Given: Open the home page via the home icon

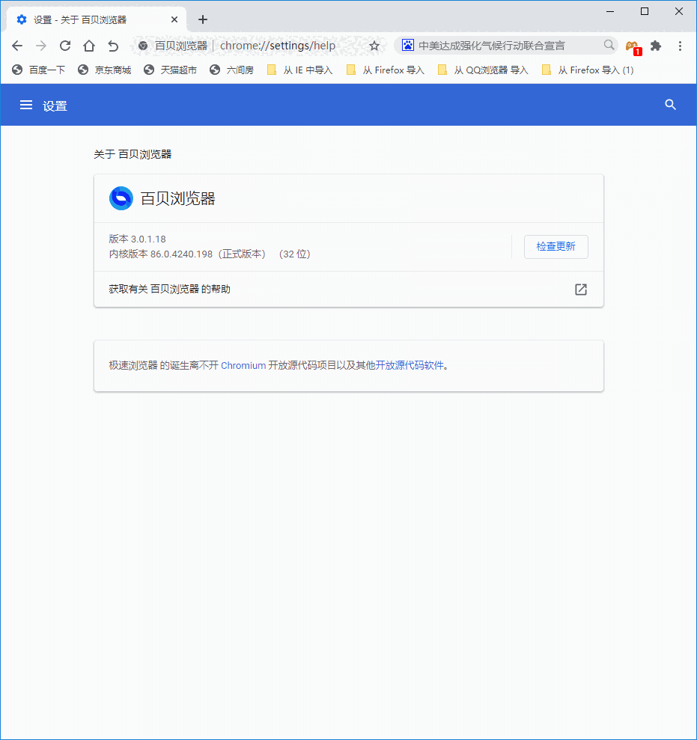Looking at the screenshot, I should 89,46.
